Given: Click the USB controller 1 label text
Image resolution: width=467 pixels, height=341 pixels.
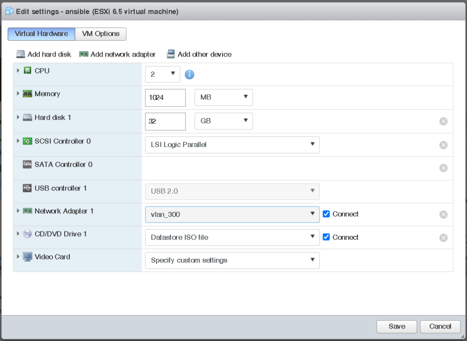Looking at the screenshot, I should click(x=61, y=188).
